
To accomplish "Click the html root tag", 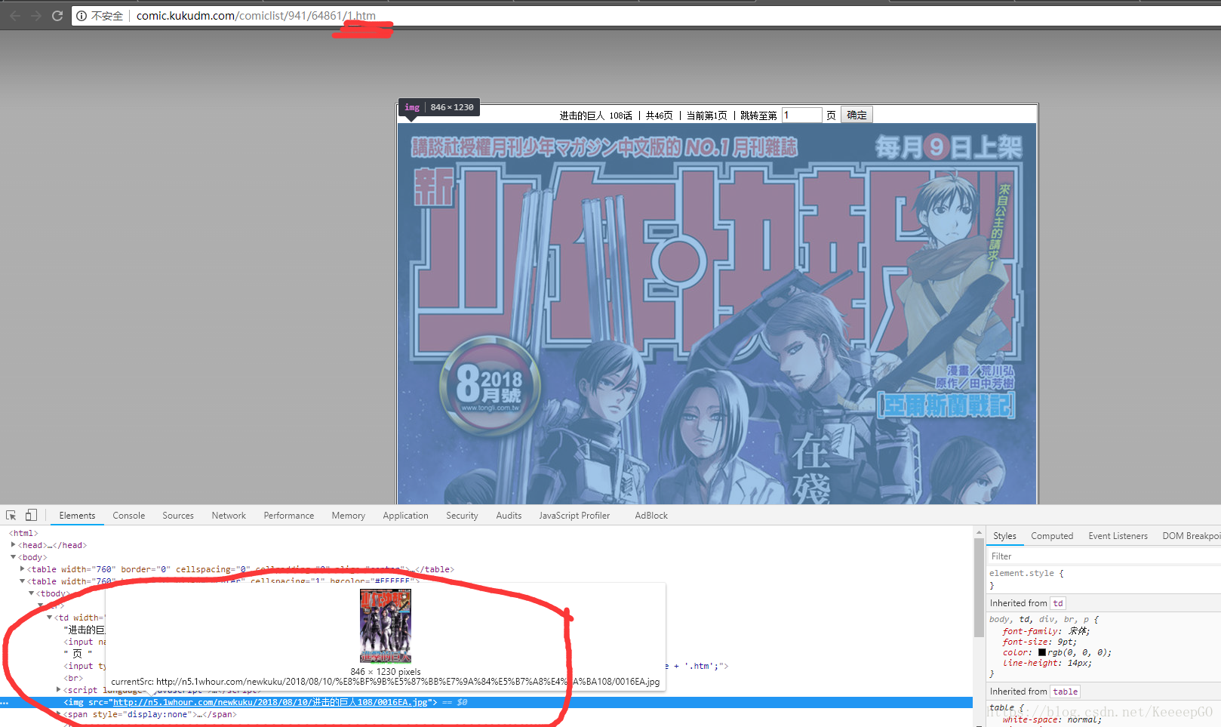I will (x=23, y=533).
